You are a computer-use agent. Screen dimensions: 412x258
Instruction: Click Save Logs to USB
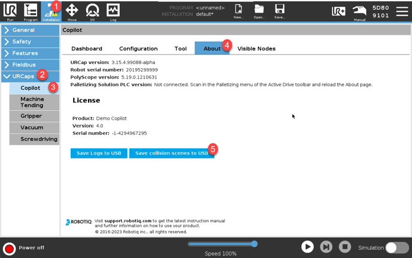click(99, 153)
